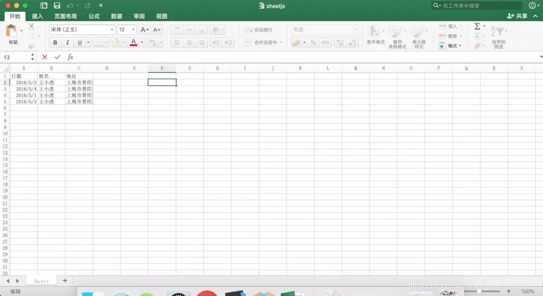Screen dimensions: 543x296
Task: Click the increase decimal icon
Action: [x=340, y=42]
